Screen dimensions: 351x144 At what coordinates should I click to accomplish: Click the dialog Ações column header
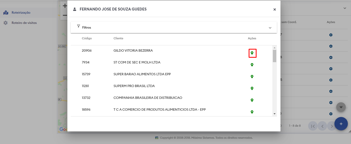(252, 38)
